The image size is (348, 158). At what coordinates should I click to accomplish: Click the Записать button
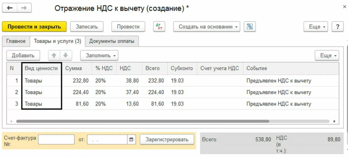87,27
